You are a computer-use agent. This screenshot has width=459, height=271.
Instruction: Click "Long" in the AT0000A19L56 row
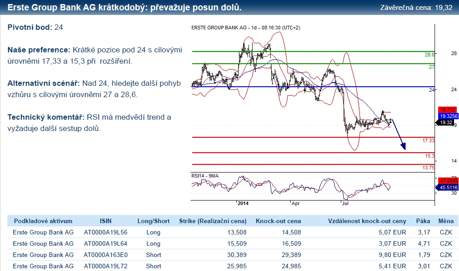[153, 233]
